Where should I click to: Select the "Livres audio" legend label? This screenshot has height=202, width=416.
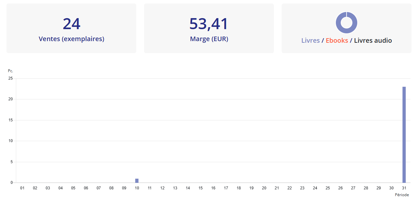click(x=373, y=40)
